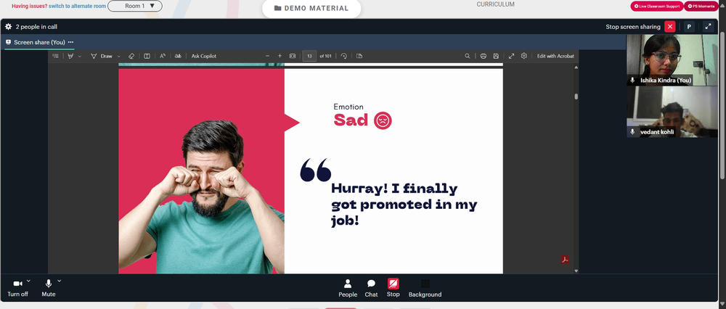Click Live Classroom Support button

click(x=656, y=6)
